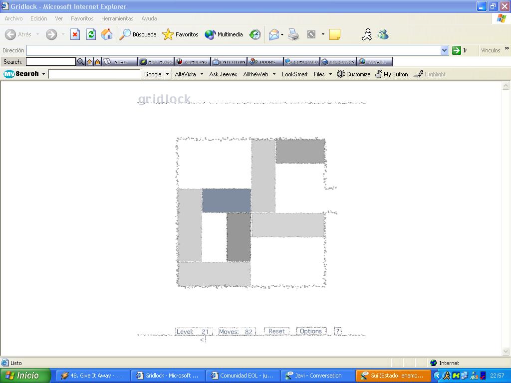The height and width of the screenshot is (383, 511).
Task: Open the History clock icon
Action: click(255, 34)
